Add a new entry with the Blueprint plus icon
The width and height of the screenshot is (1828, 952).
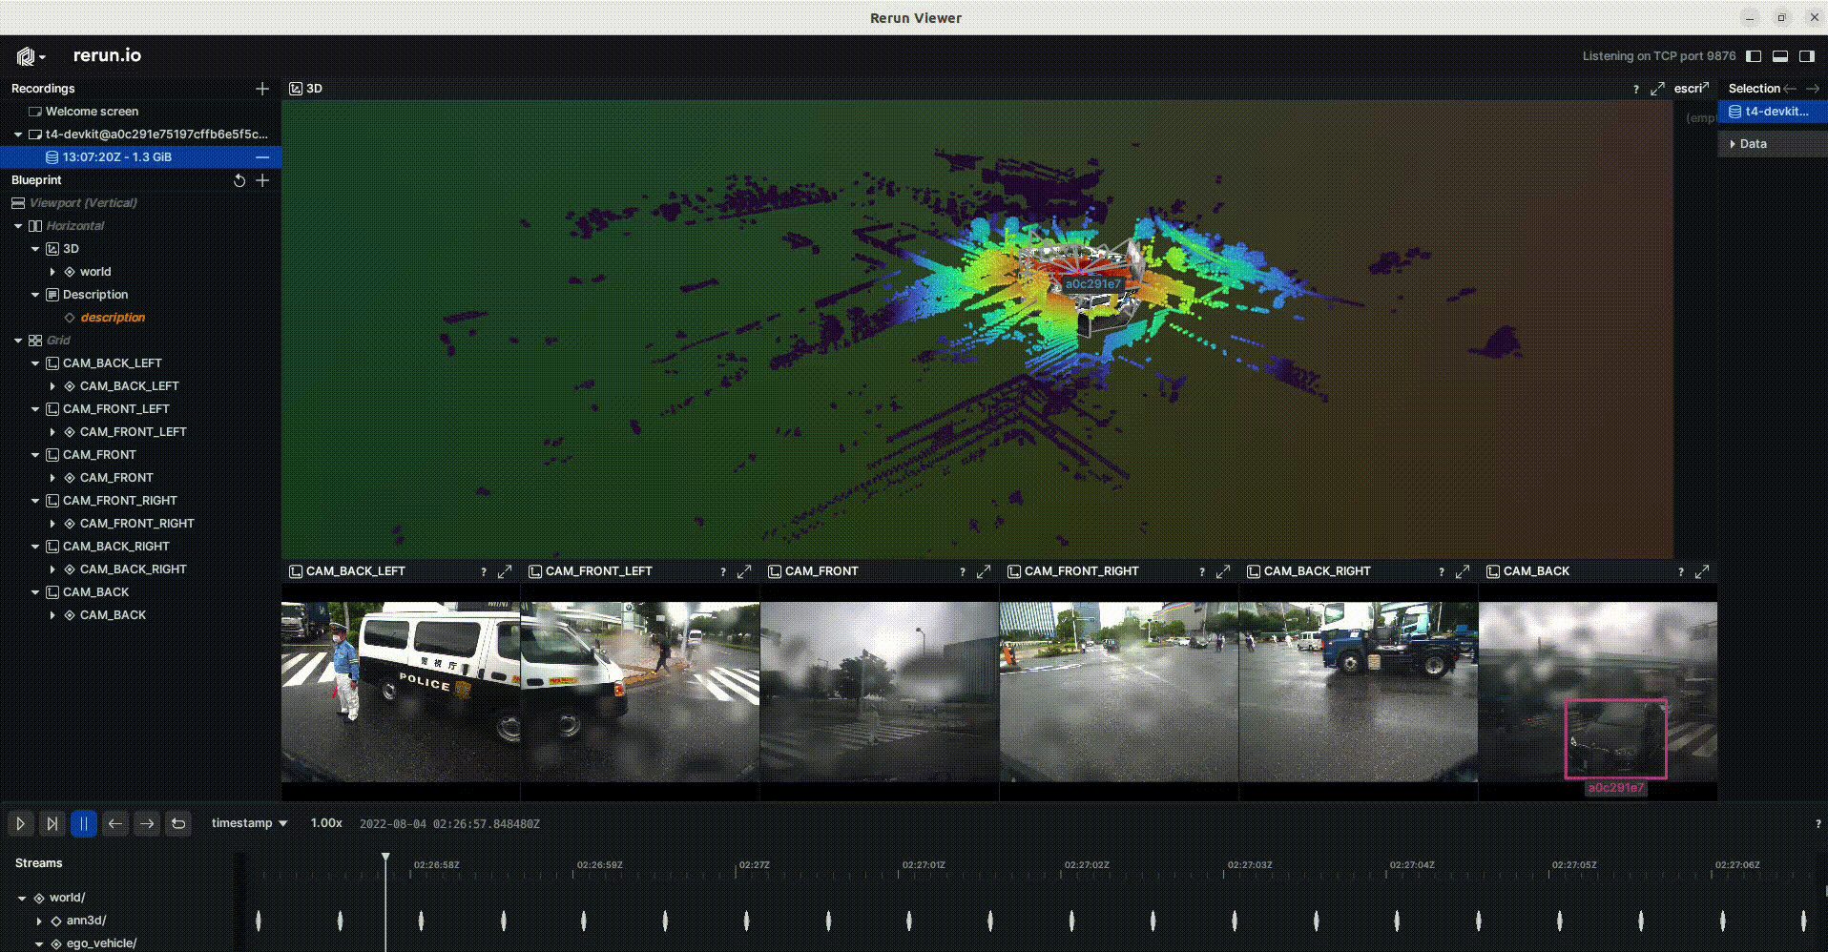(x=262, y=180)
